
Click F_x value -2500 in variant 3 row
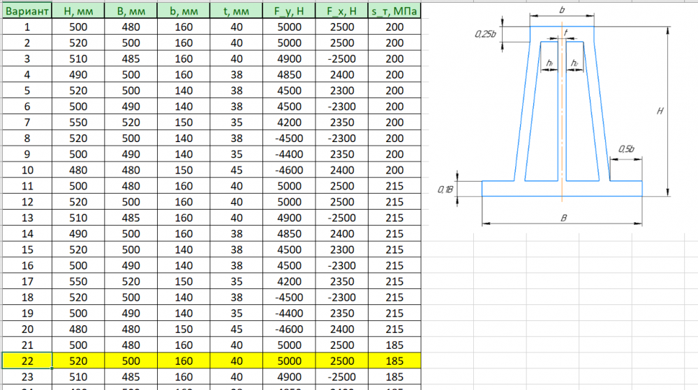pos(342,59)
